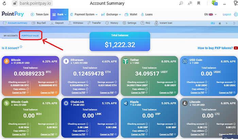Expand the Exchange dropdown
This screenshot has width=238, height=140.
coord(111,14)
